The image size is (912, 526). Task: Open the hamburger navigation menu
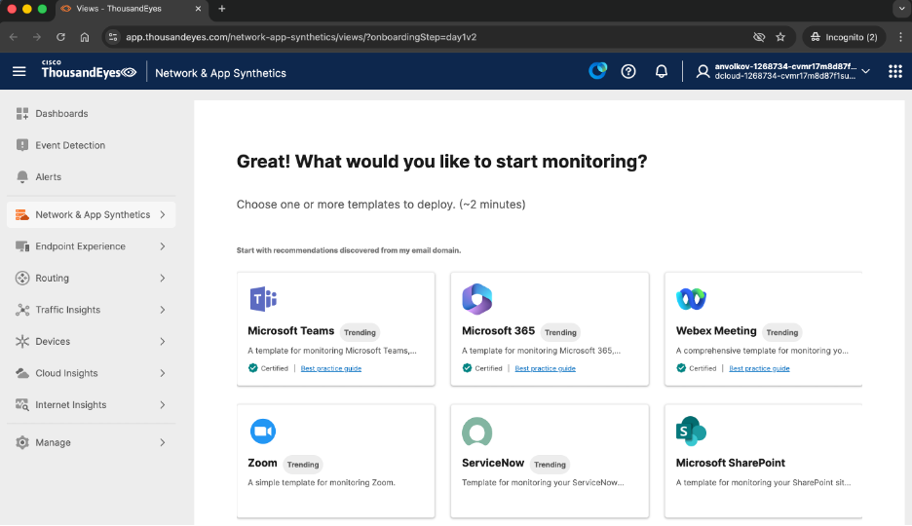pos(19,71)
